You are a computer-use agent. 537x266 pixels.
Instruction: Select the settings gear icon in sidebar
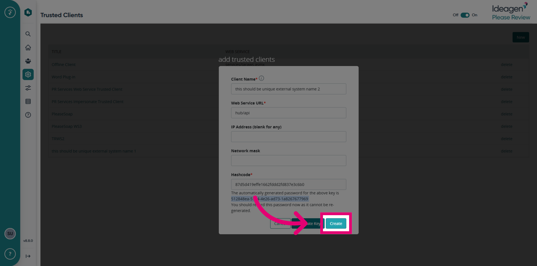[x=28, y=74]
